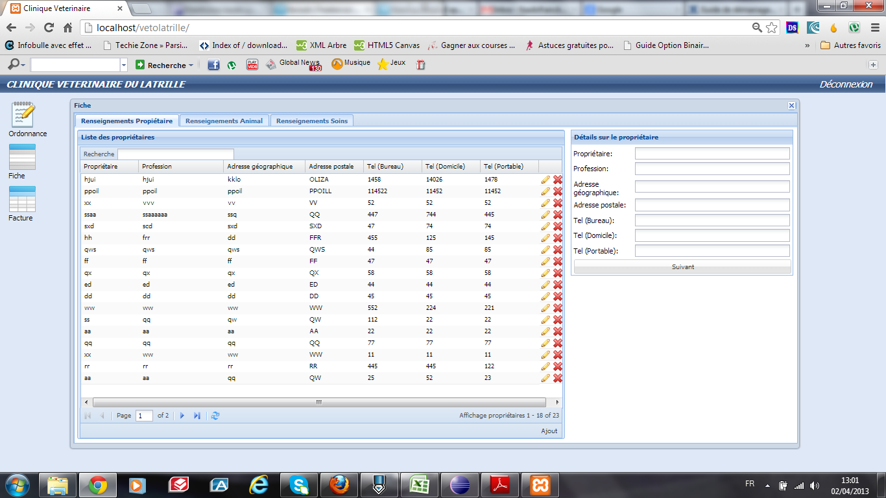886x498 pixels.
Task: Select the PPOILL postal address cell
Action: 335,191
